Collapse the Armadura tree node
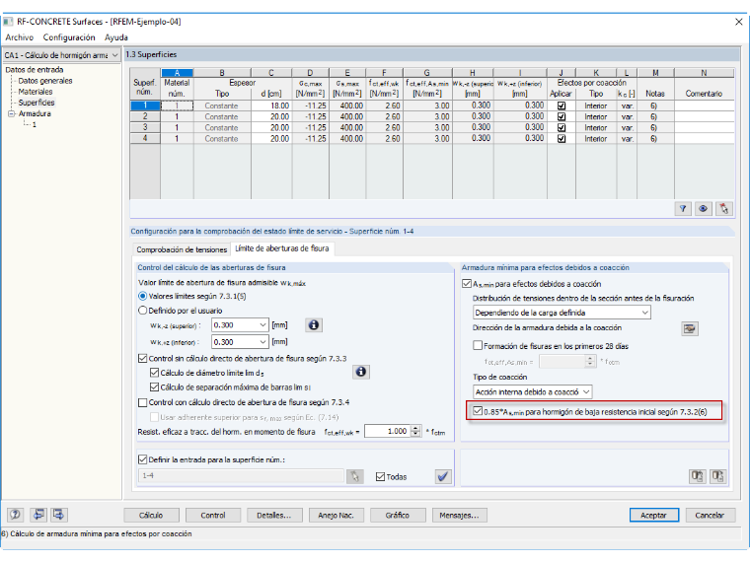 pos(11,113)
